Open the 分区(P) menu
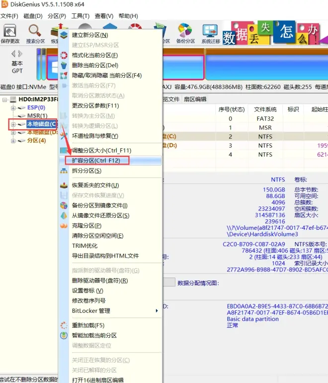 pos(57,16)
